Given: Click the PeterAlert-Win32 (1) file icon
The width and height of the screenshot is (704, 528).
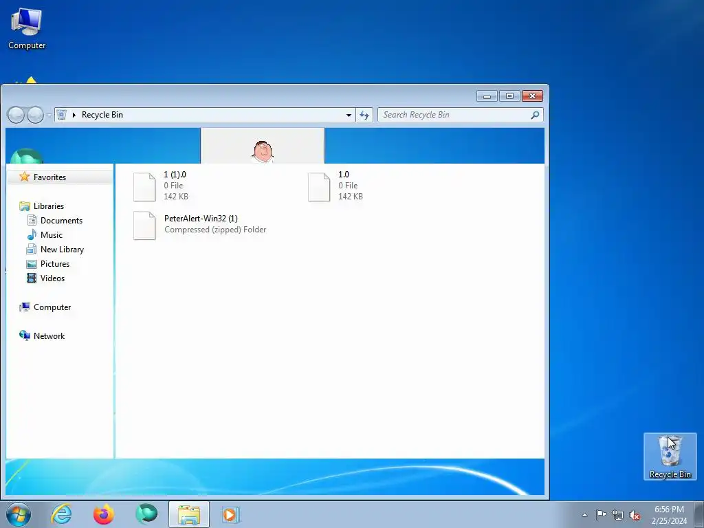Looking at the screenshot, I should (x=144, y=225).
